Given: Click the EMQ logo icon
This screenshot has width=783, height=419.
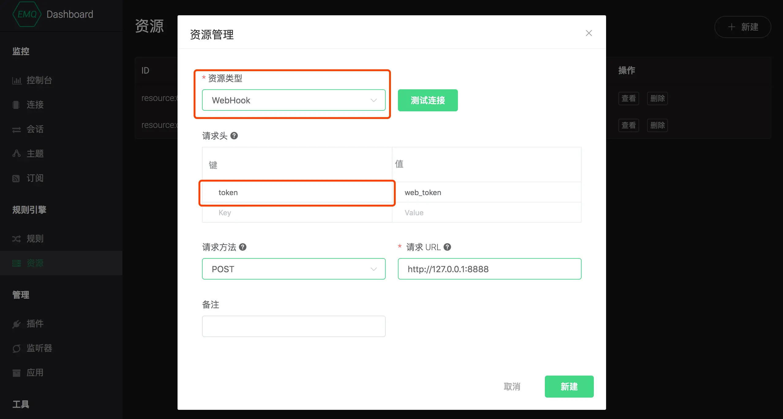Looking at the screenshot, I should click(x=27, y=14).
